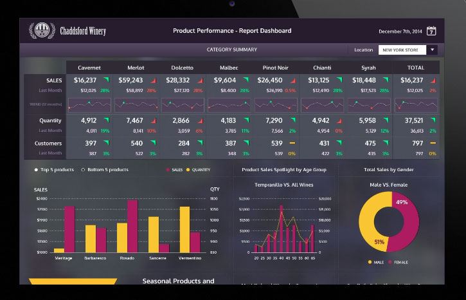Click red arrow beside Chianti quantity 4,942
Viewport: 466px width, 300px height.
coord(339,120)
